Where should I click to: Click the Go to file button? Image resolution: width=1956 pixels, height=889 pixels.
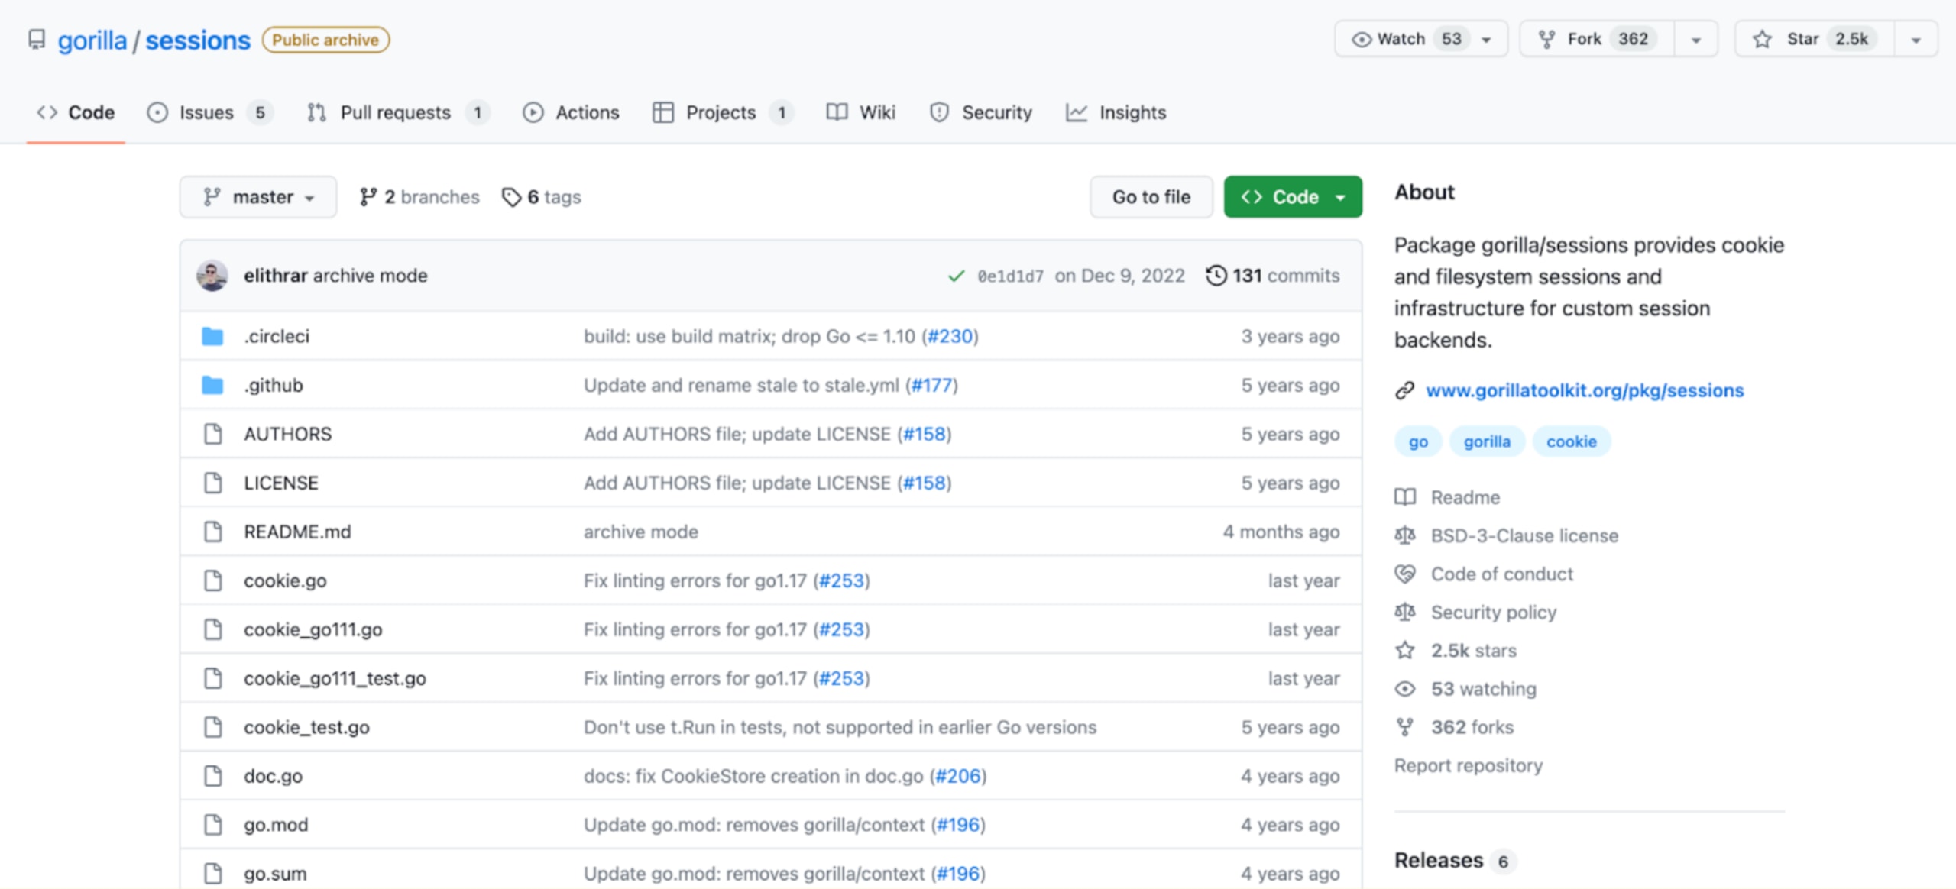1151,196
